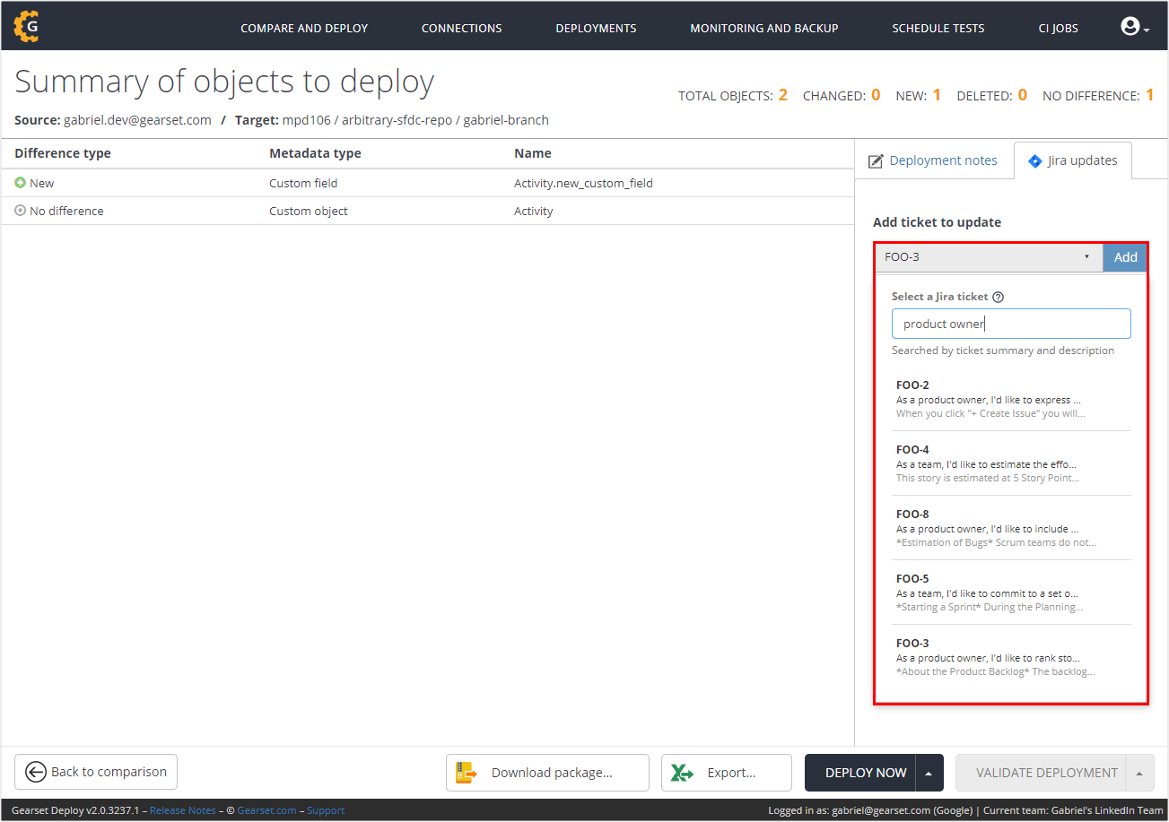Click the Excel icon on Export button
The image size is (1169, 822).
684,773
